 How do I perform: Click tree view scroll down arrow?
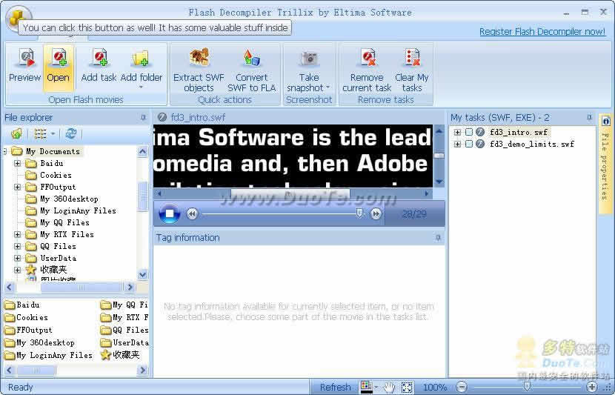pos(143,275)
